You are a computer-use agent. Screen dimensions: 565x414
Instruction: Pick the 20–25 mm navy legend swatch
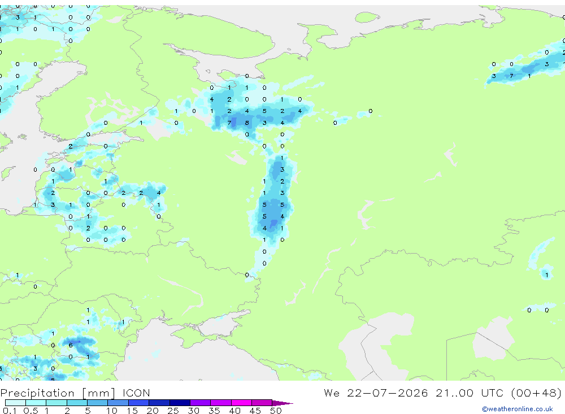pos(159,403)
